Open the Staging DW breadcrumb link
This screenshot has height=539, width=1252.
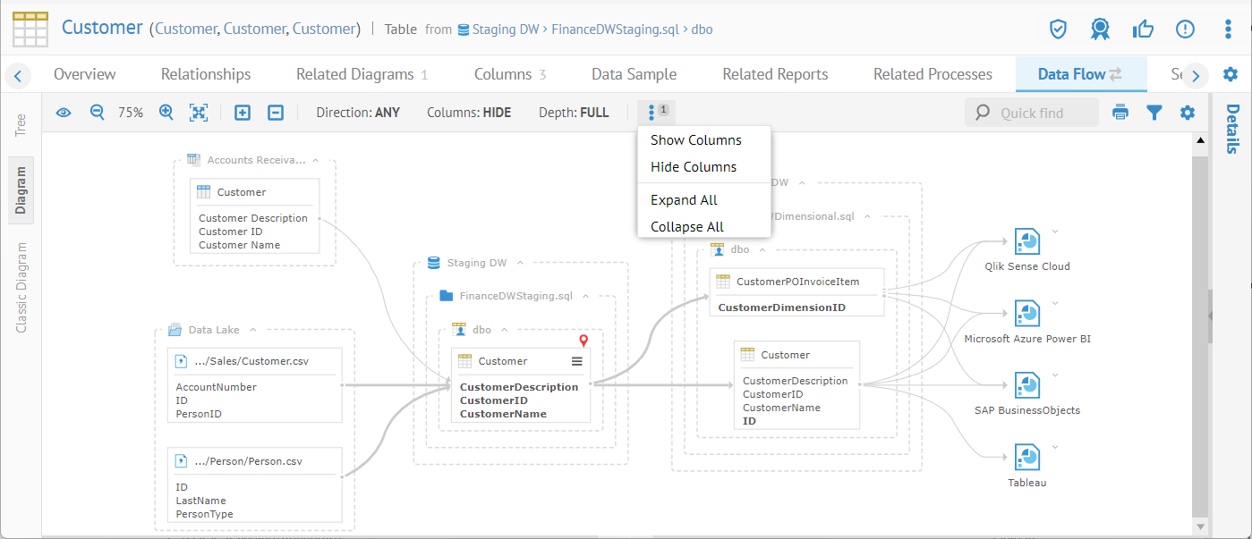505,29
